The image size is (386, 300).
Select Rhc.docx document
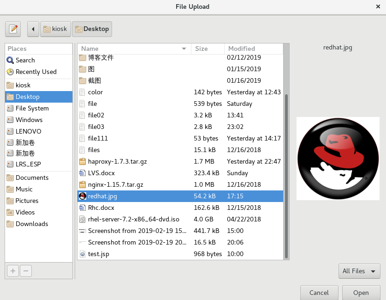[x=180, y=208]
